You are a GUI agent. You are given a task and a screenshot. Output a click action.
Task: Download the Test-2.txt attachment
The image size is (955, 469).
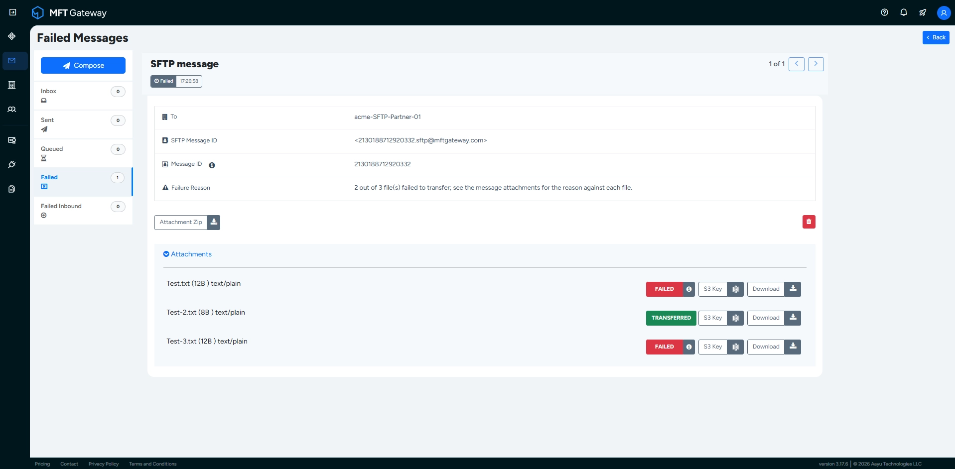[774, 318]
